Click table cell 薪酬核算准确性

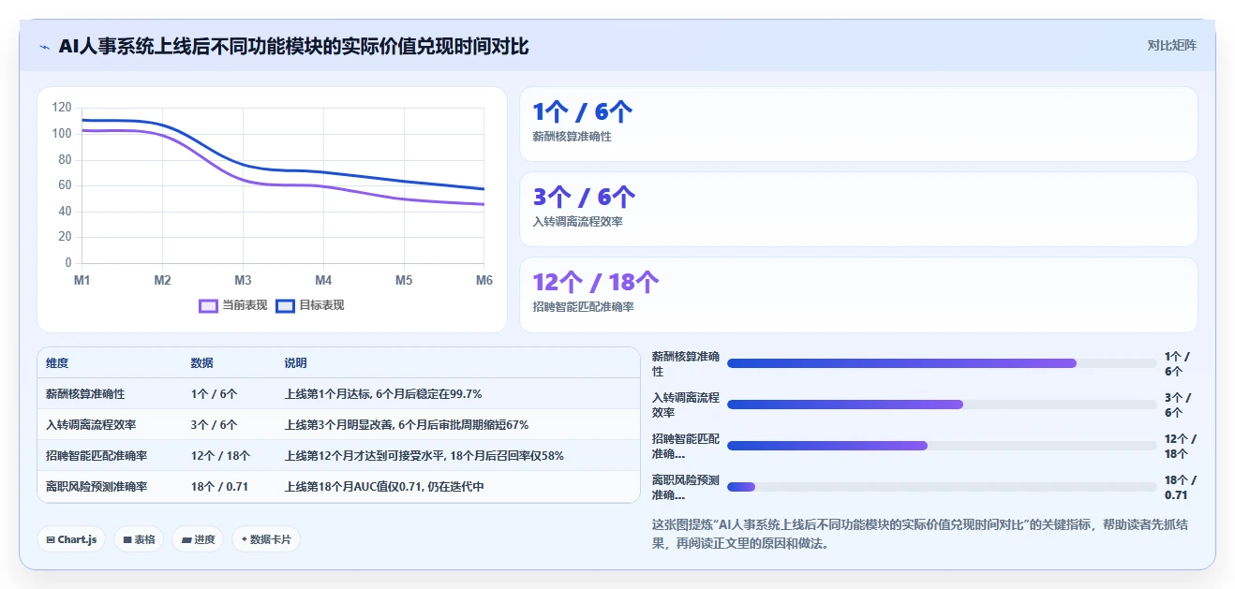click(85, 394)
